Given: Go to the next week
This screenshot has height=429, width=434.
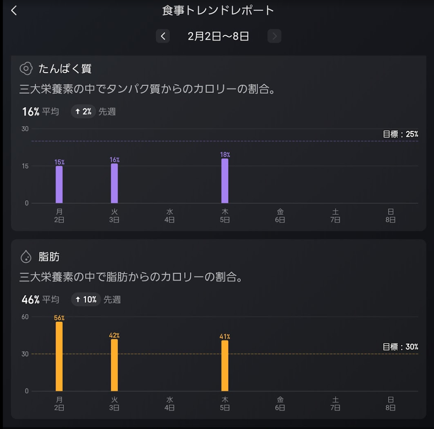Looking at the screenshot, I should click(x=274, y=36).
